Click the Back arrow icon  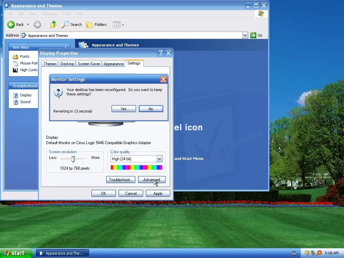(x=11, y=25)
